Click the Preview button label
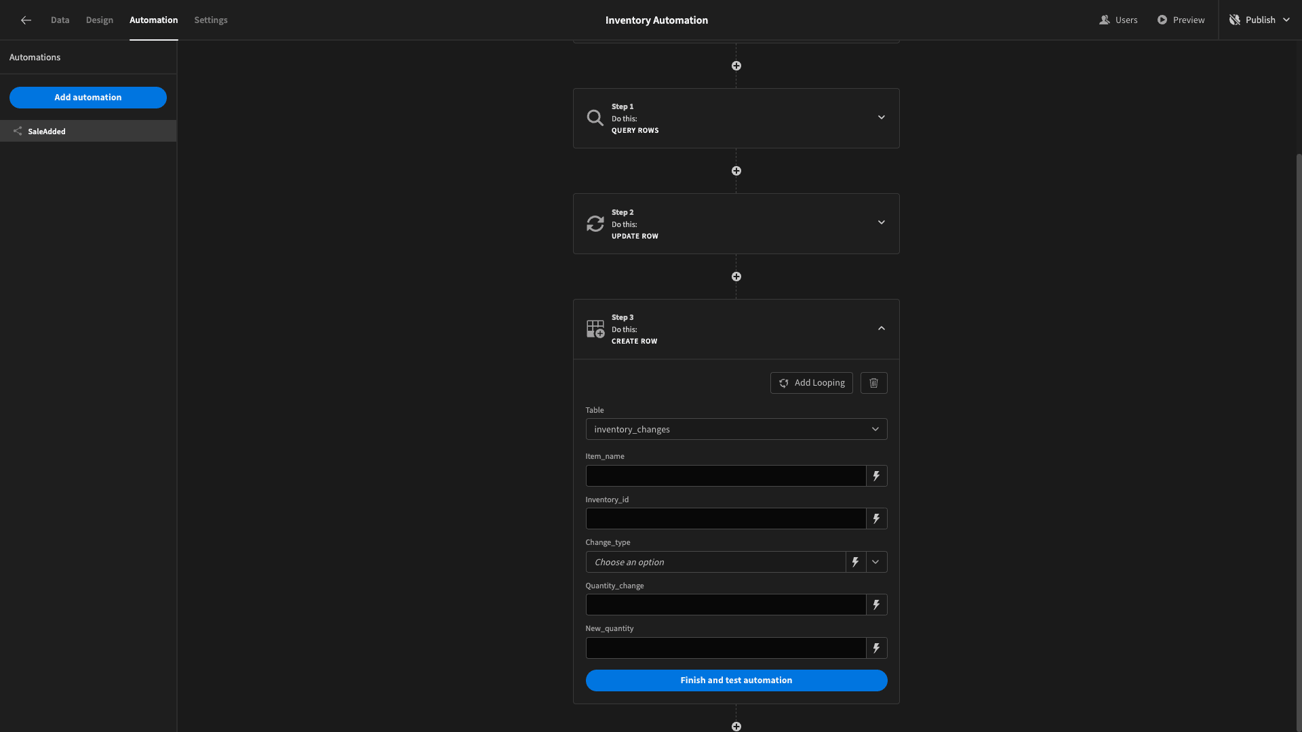The image size is (1302, 732). click(1189, 20)
